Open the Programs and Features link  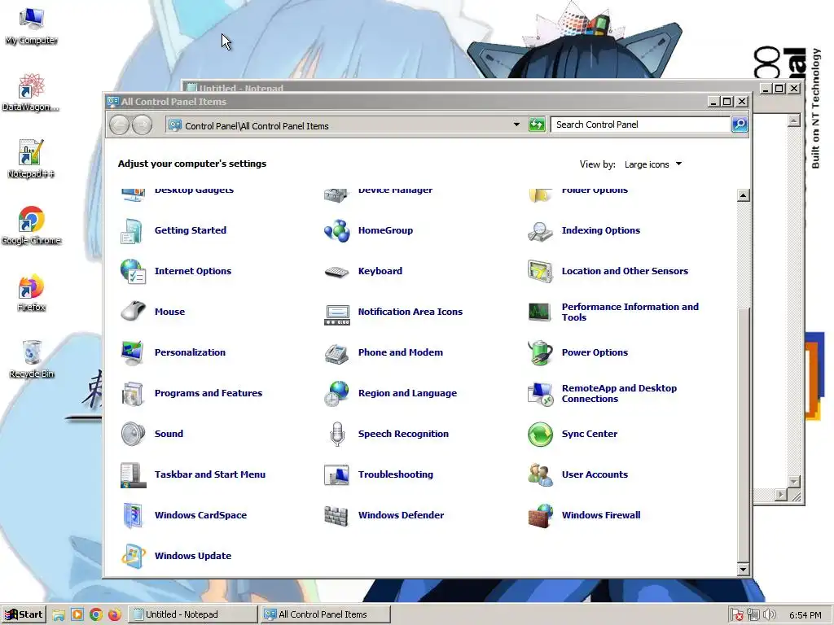[x=208, y=393]
